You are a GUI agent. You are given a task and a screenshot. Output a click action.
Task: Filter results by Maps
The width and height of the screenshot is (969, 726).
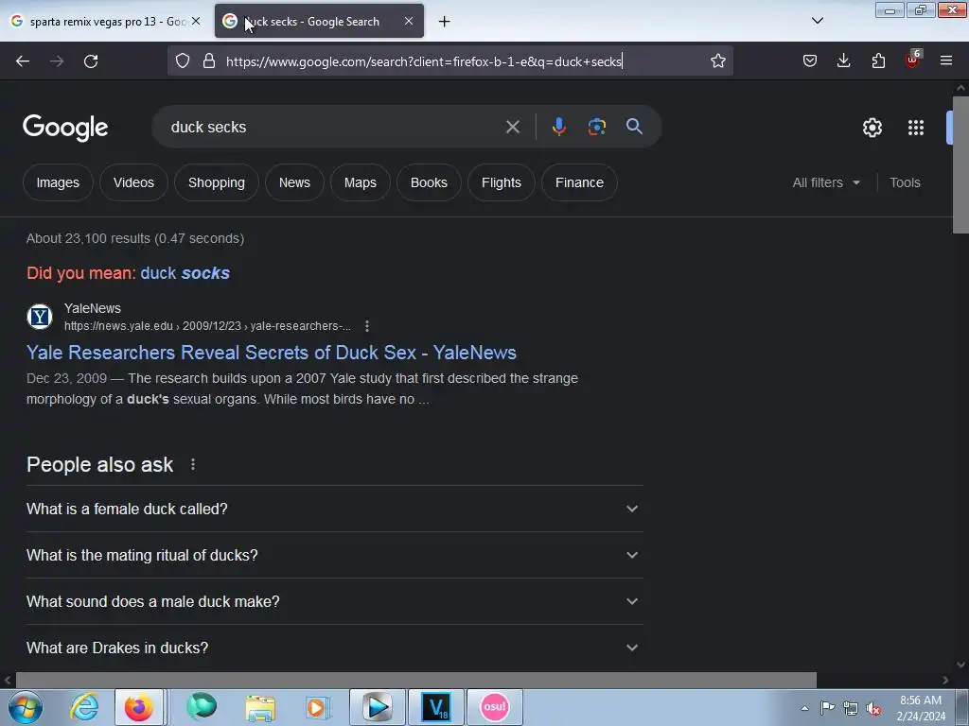tap(361, 182)
